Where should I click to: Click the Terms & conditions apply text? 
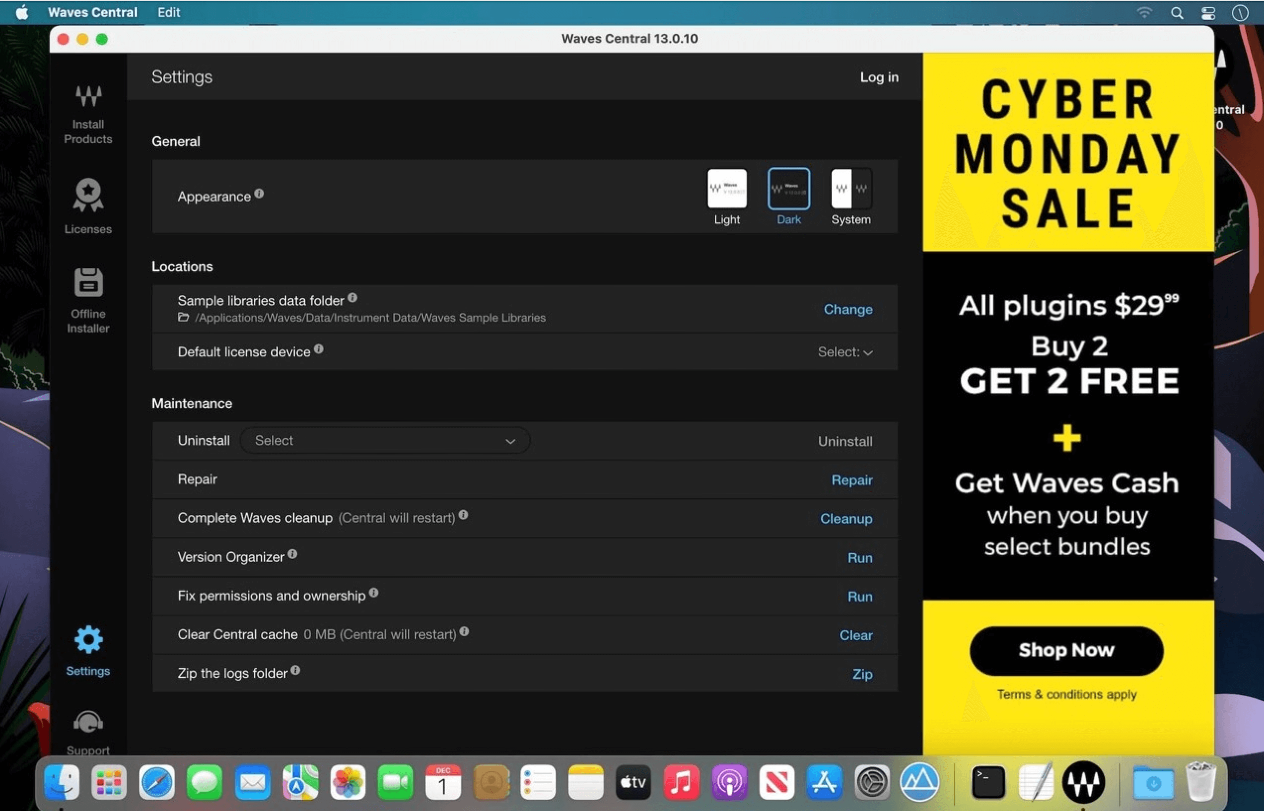tap(1066, 694)
